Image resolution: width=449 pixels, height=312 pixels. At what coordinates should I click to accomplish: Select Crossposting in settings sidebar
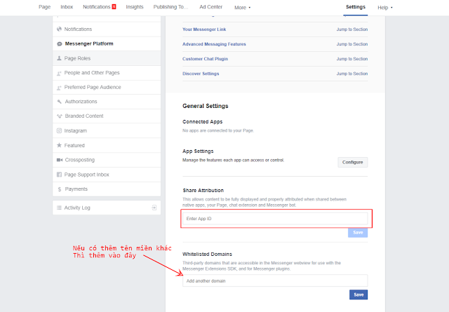click(107, 160)
